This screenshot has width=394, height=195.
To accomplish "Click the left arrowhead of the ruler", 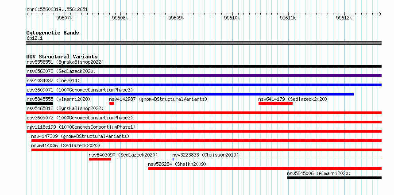I will [27, 14].
